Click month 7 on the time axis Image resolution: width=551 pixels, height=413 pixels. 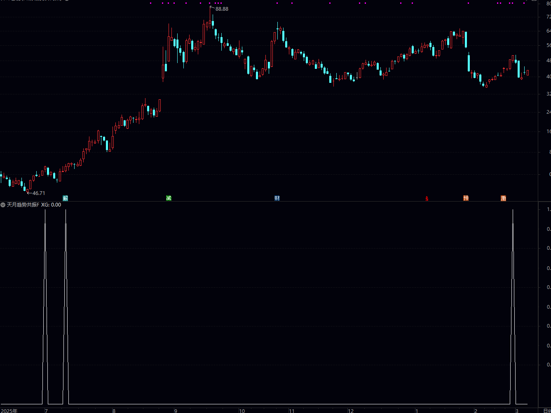point(46,410)
